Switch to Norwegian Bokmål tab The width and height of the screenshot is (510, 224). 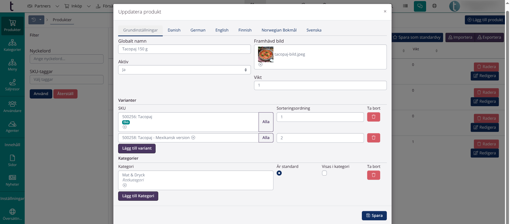click(x=279, y=30)
